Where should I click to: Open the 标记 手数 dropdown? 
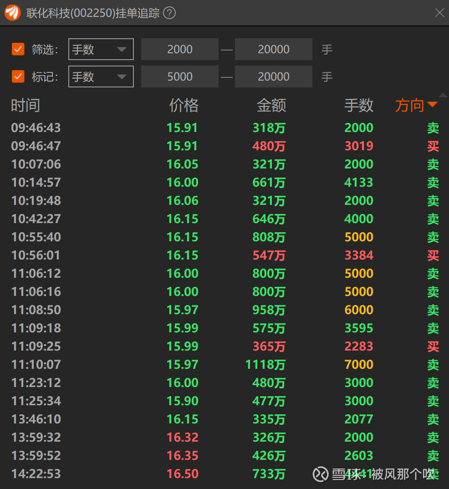coord(101,76)
